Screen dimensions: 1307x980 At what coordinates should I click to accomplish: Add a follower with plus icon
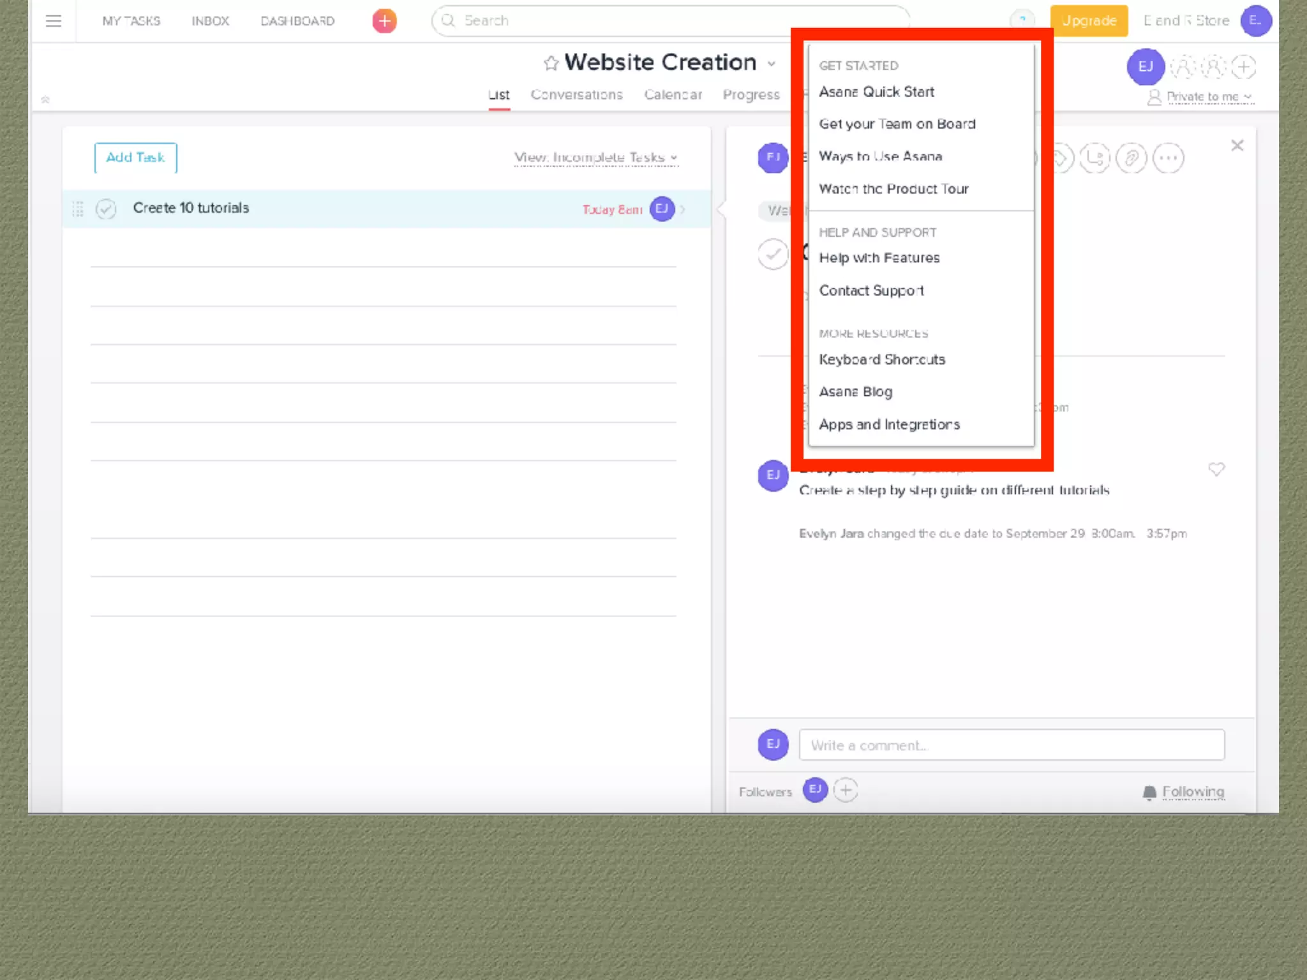pos(846,791)
